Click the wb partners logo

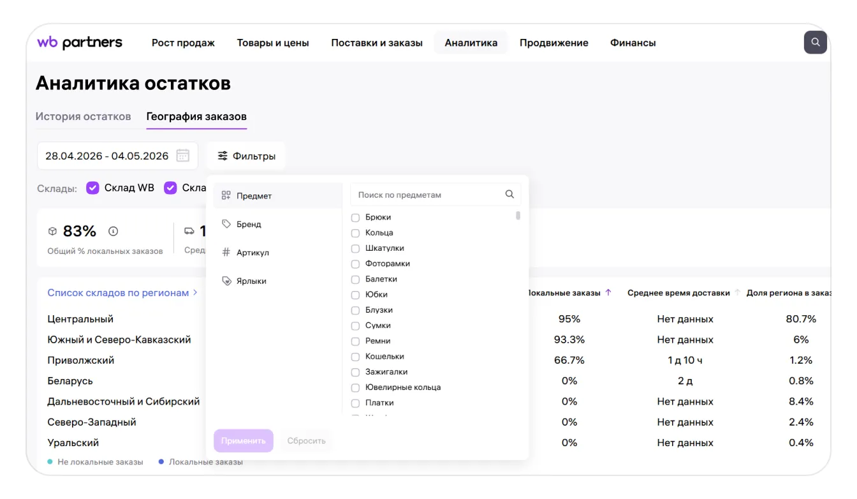[x=80, y=43]
